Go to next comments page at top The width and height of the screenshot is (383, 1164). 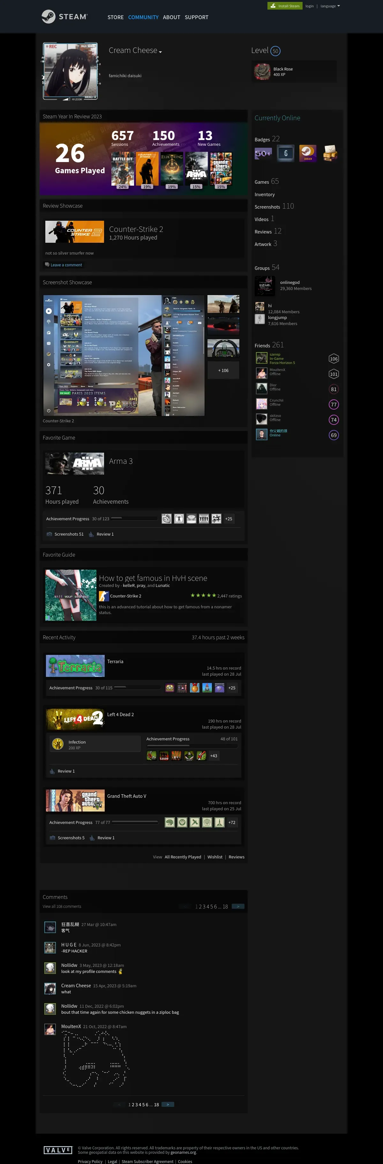point(238,906)
